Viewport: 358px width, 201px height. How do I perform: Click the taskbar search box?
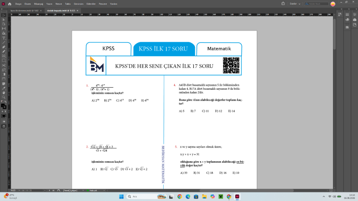[x=146, y=196]
